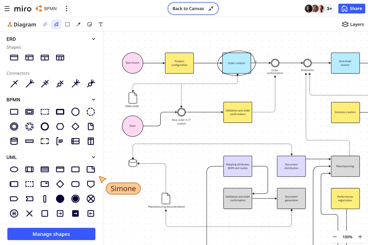Select the frame selection tool
This screenshot has height=245, width=368.
67,24
